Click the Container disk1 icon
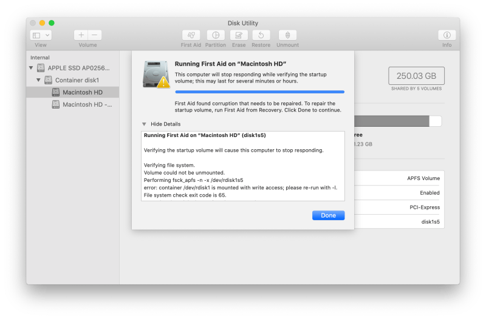486x319 pixels. coord(48,80)
